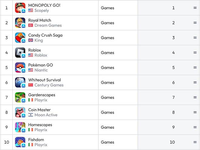Click the Games category in Gardenscapes row

(x=108, y=97)
